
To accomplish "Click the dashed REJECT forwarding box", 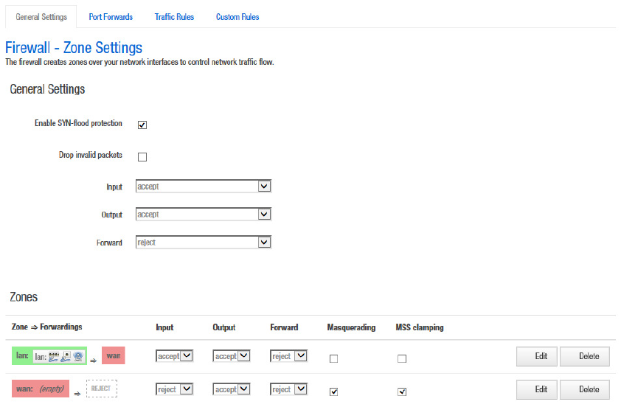I will tap(102, 388).
